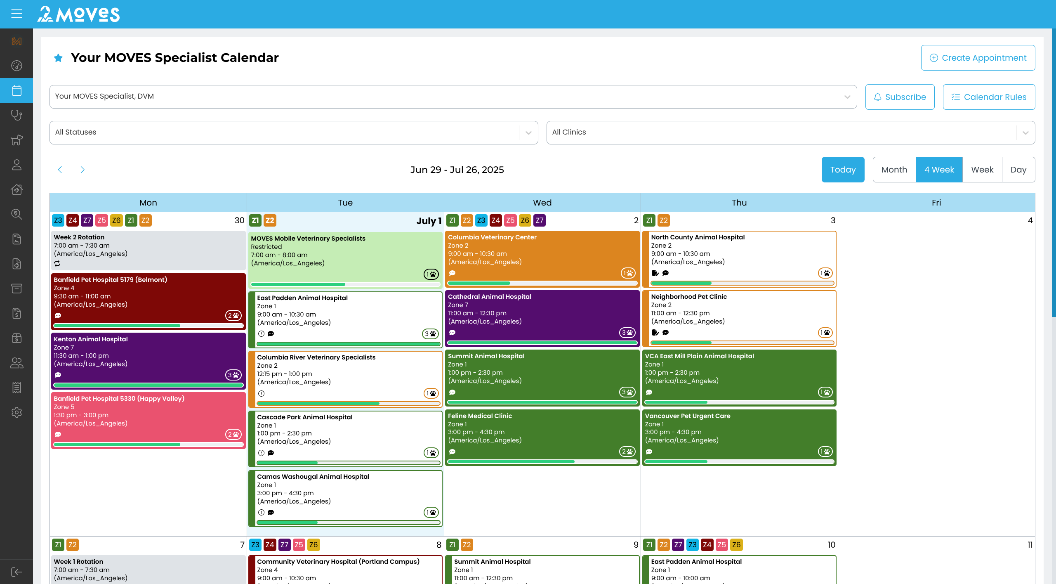Open the hamburger menu

pos(16,14)
